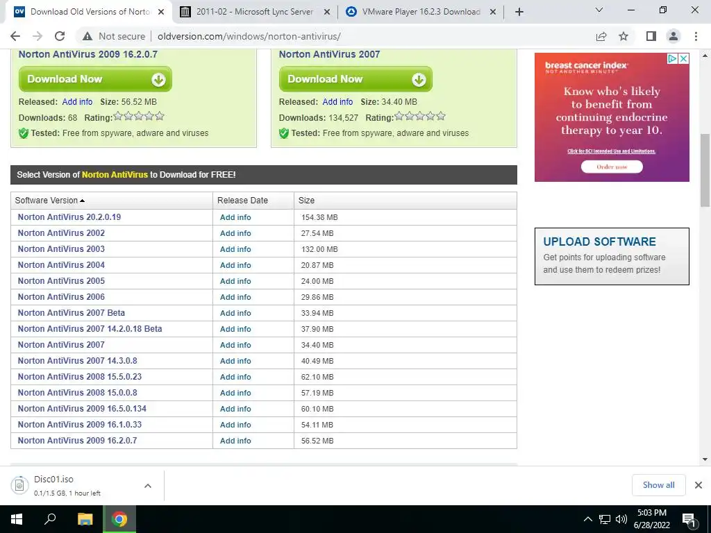The height and width of the screenshot is (533, 711).
Task: Download Norton AntiVirus 2009 16.2.0.7 now
Action: pyautogui.click(x=95, y=79)
